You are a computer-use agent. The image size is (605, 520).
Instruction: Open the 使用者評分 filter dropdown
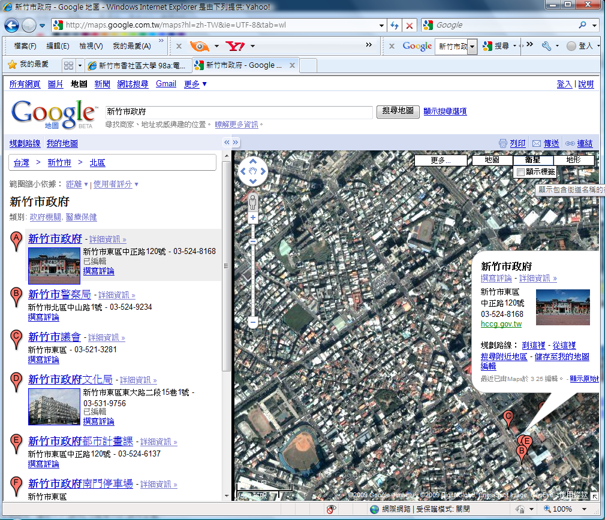[x=116, y=185]
